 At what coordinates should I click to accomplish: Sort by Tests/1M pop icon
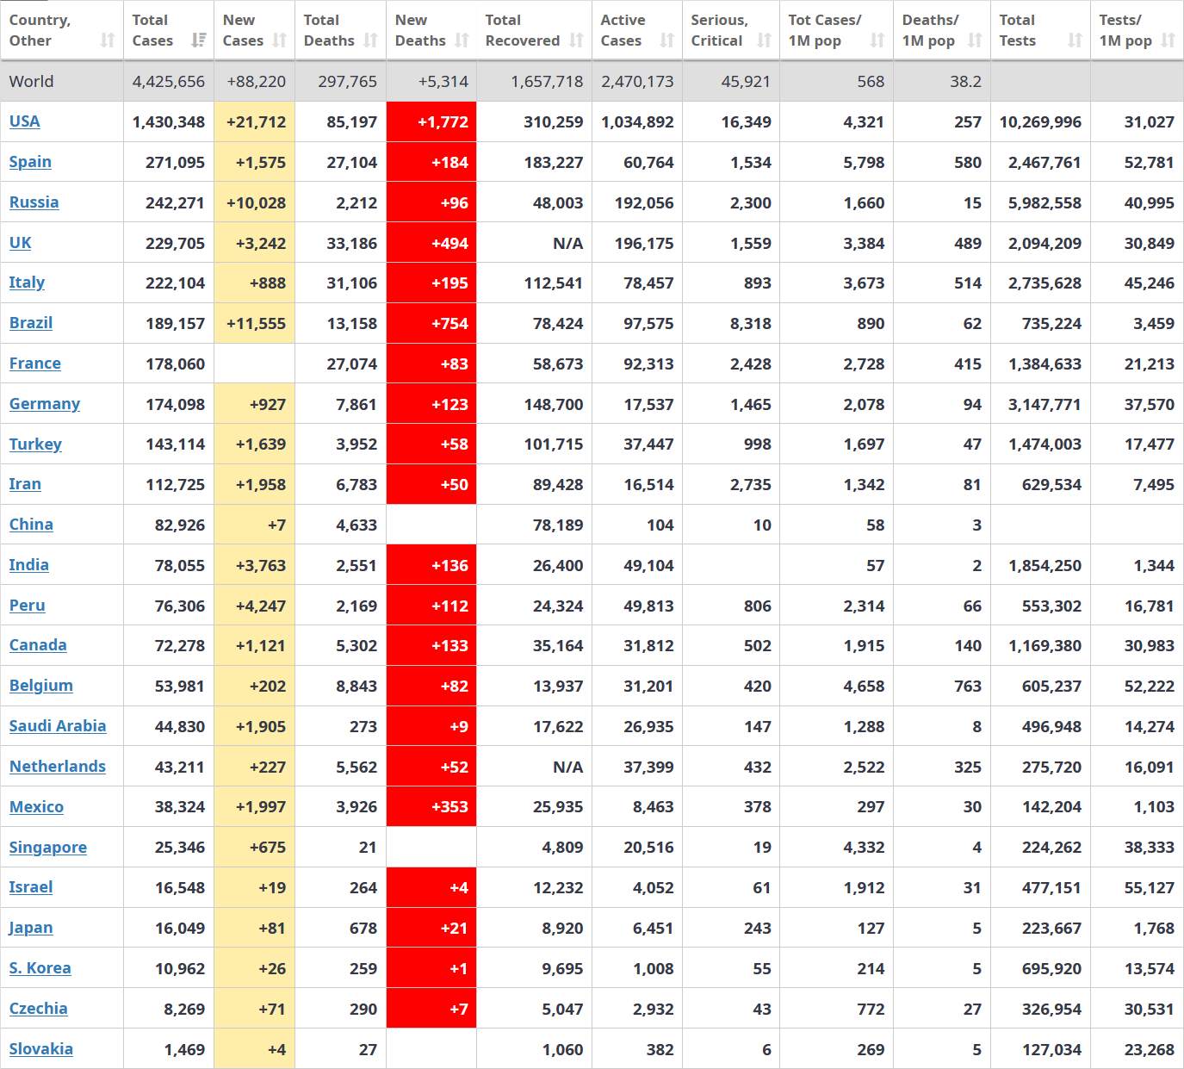click(x=1169, y=40)
